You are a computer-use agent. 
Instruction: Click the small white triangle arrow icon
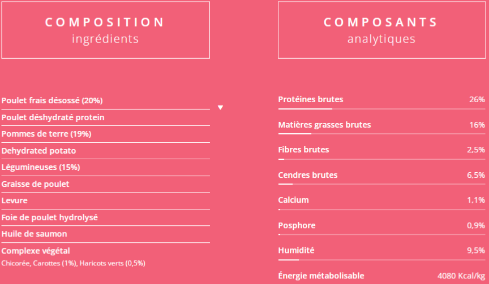221,108
